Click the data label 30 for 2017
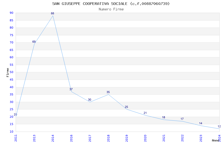This screenshot has width=222, height=143. tap(90, 100)
